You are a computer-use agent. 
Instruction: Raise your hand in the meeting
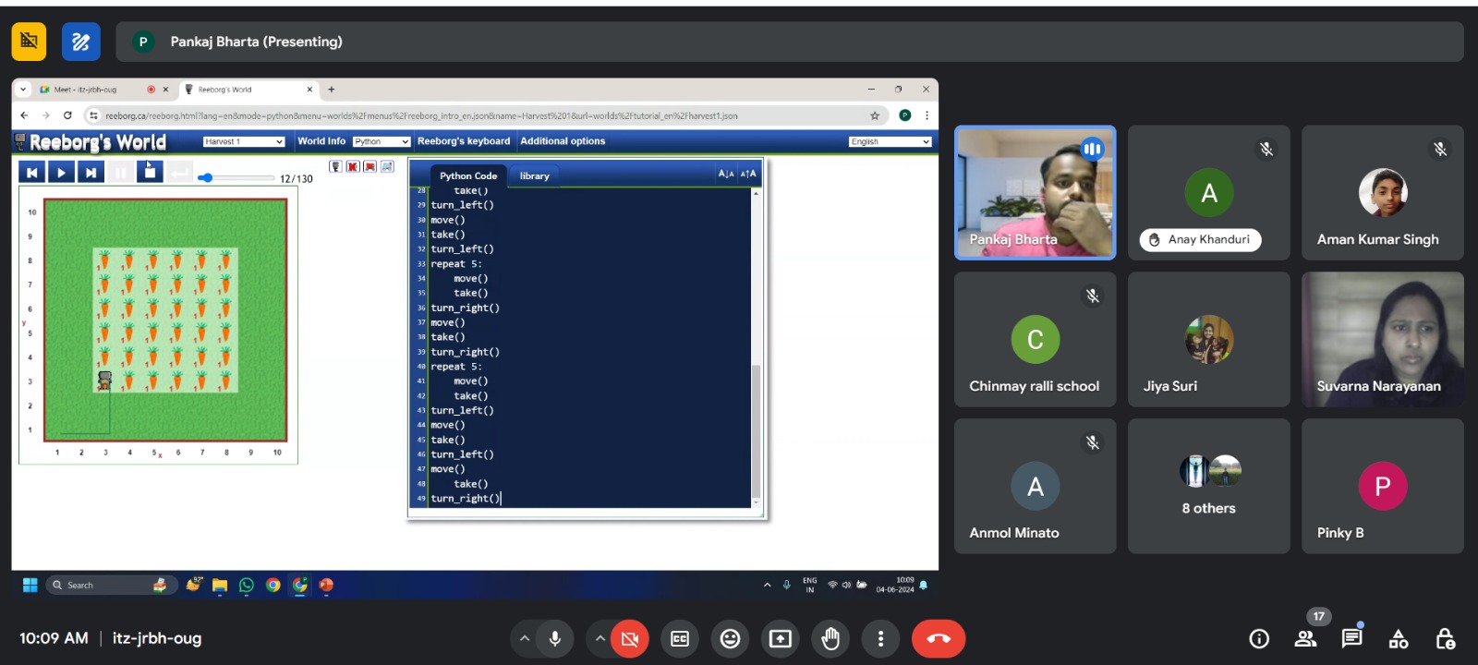click(830, 638)
